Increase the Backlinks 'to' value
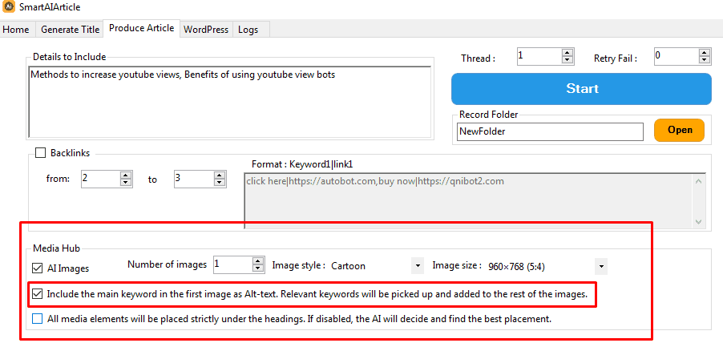 point(220,176)
